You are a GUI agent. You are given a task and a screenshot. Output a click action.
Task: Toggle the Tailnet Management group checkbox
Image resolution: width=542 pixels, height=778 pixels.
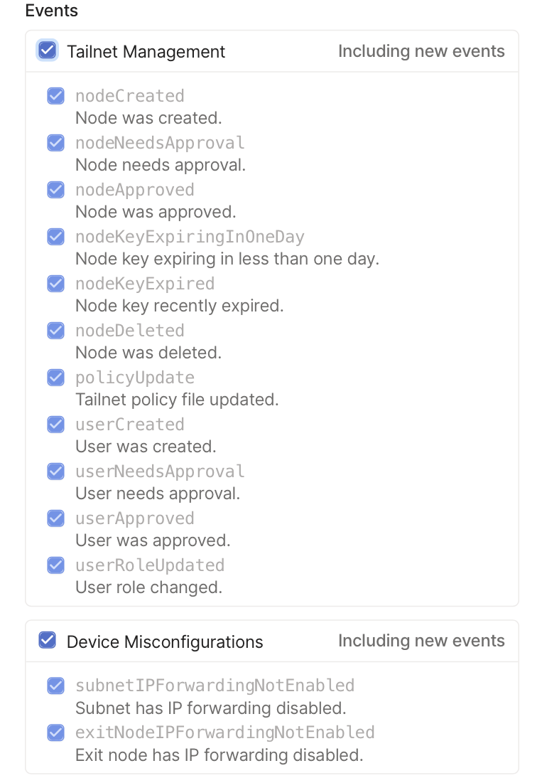[x=48, y=50]
